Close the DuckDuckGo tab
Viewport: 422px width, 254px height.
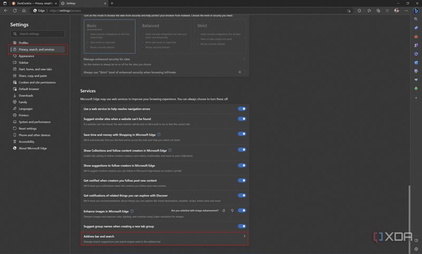click(56, 3)
